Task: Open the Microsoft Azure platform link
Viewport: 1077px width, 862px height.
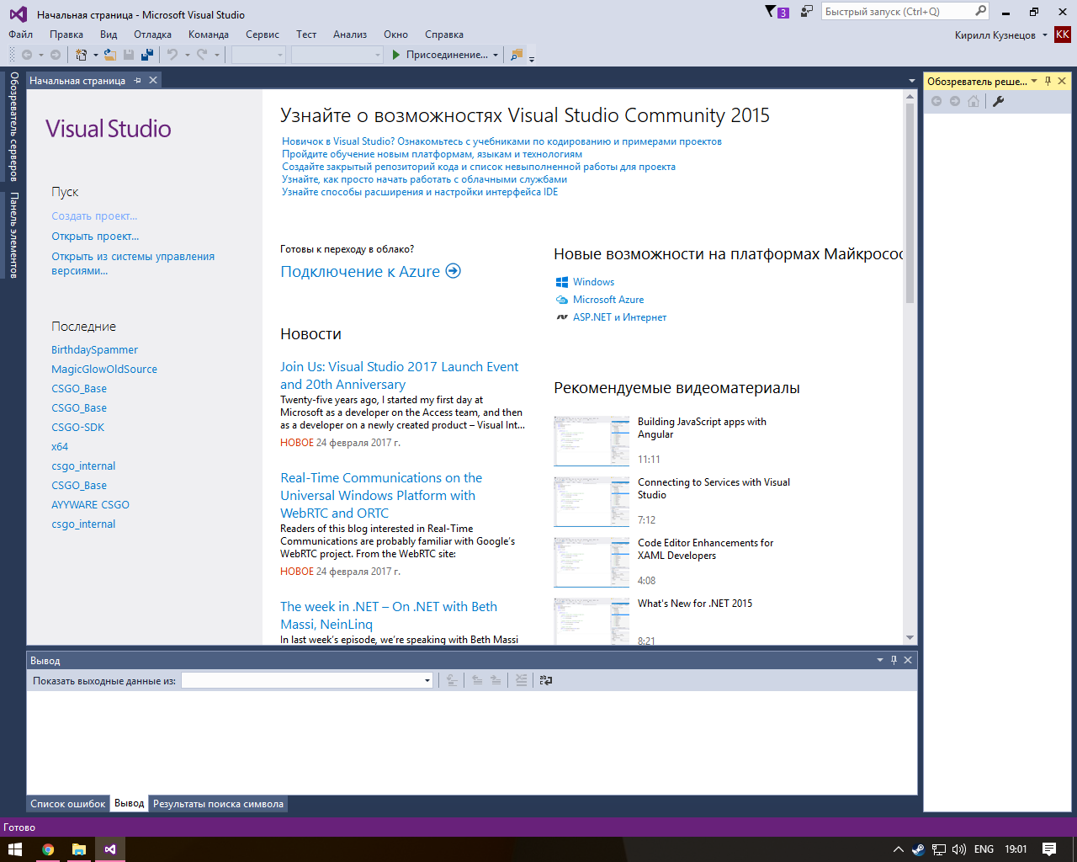Action: click(x=608, y=300)
